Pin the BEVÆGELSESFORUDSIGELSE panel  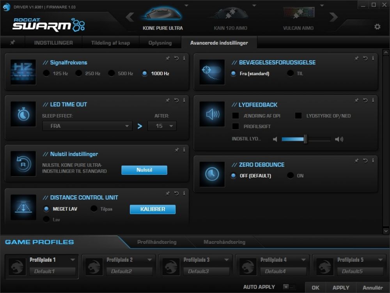pyautogui.click(x=356, y=58)
